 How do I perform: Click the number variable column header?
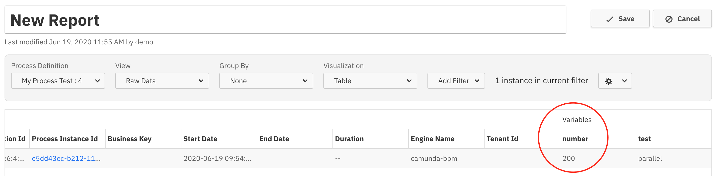tap(575, 139)
